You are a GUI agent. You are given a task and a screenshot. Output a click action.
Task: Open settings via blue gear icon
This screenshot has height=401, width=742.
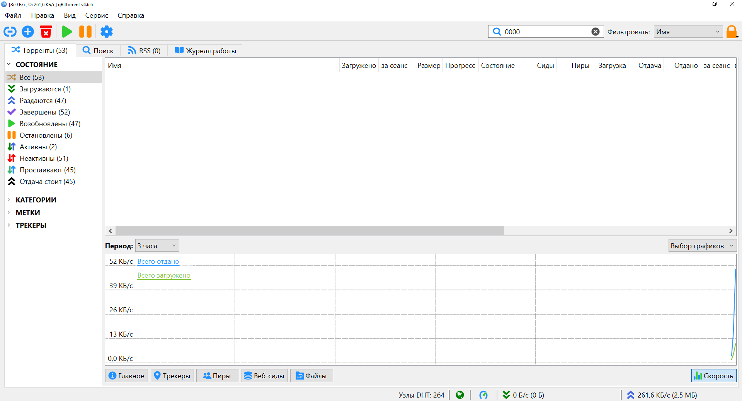pyautogui.click(x=107, y=32)
